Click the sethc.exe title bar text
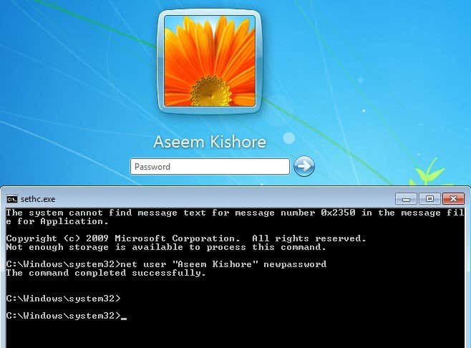The height and width of the screenshot is (348, 471). 38,199
